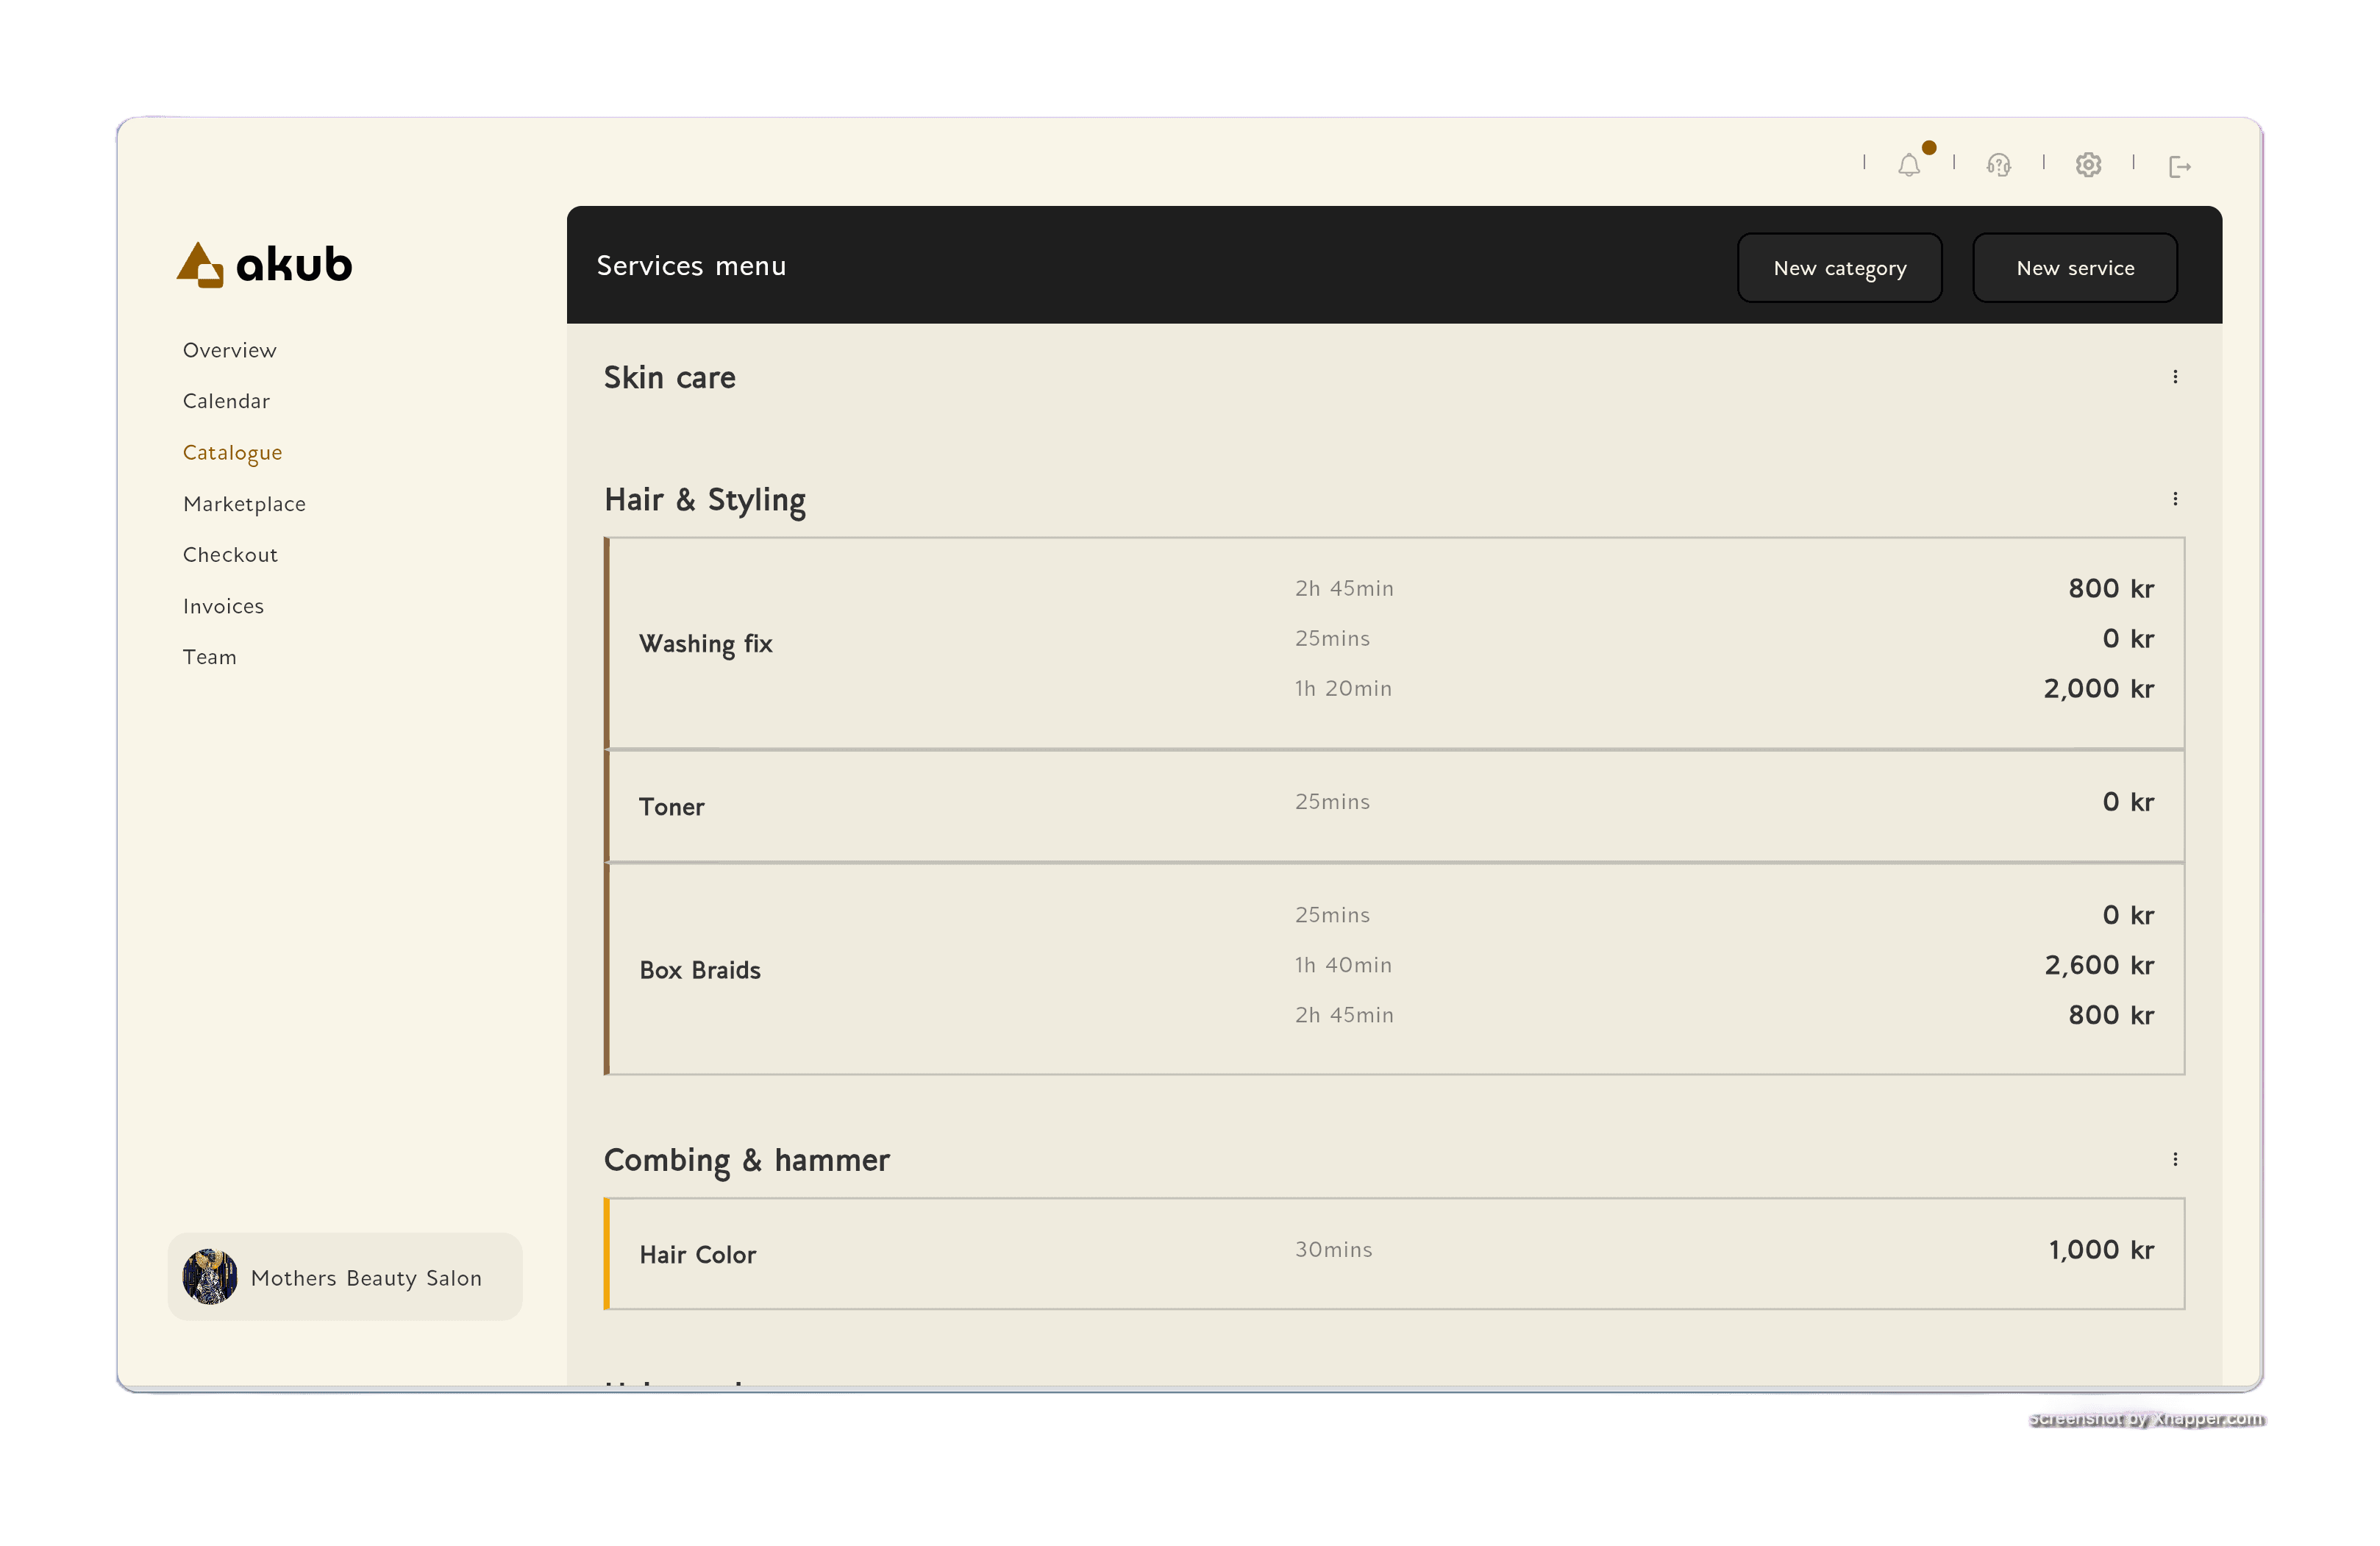Open the Hair Color service
Image resolution: width=2380 pixels, height=1546 pixels.
pyautogui.click(x=1394, y=1254)
